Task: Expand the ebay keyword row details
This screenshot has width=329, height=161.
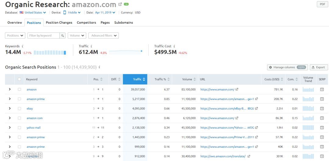Action: coord(10,109)
